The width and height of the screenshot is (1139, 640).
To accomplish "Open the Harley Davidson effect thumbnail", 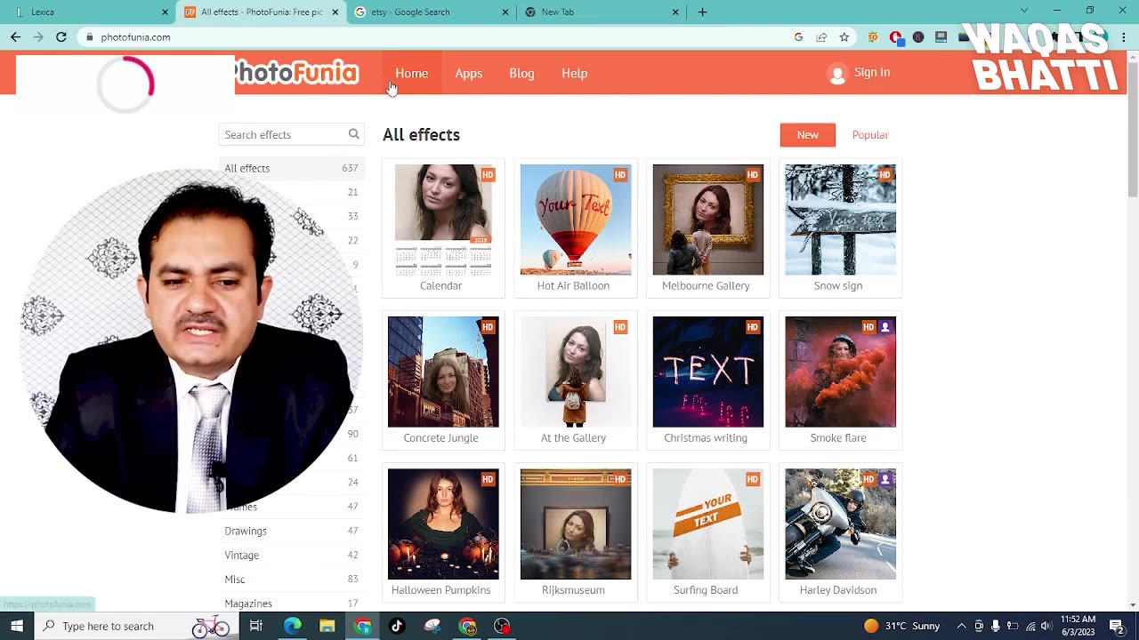I will click(841, 532).
